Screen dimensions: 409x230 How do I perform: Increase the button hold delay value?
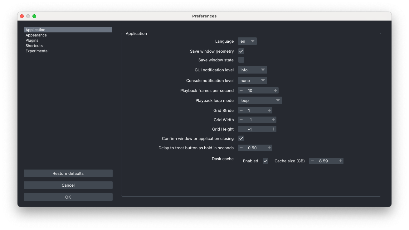pos(269,147)
